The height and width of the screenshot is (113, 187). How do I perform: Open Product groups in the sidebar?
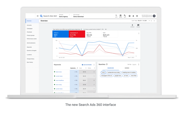[x=31, y=35]
